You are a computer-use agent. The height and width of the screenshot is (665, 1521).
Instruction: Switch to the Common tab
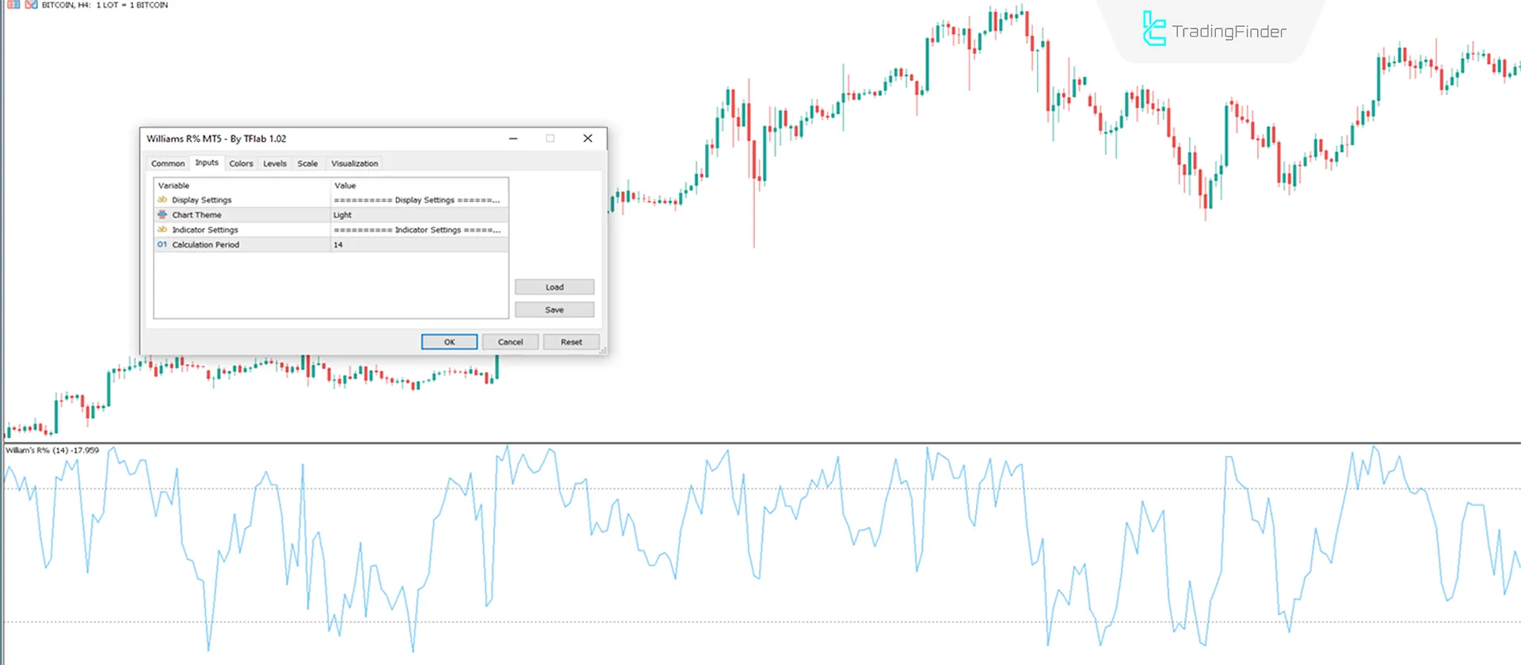tap(168, 163)
